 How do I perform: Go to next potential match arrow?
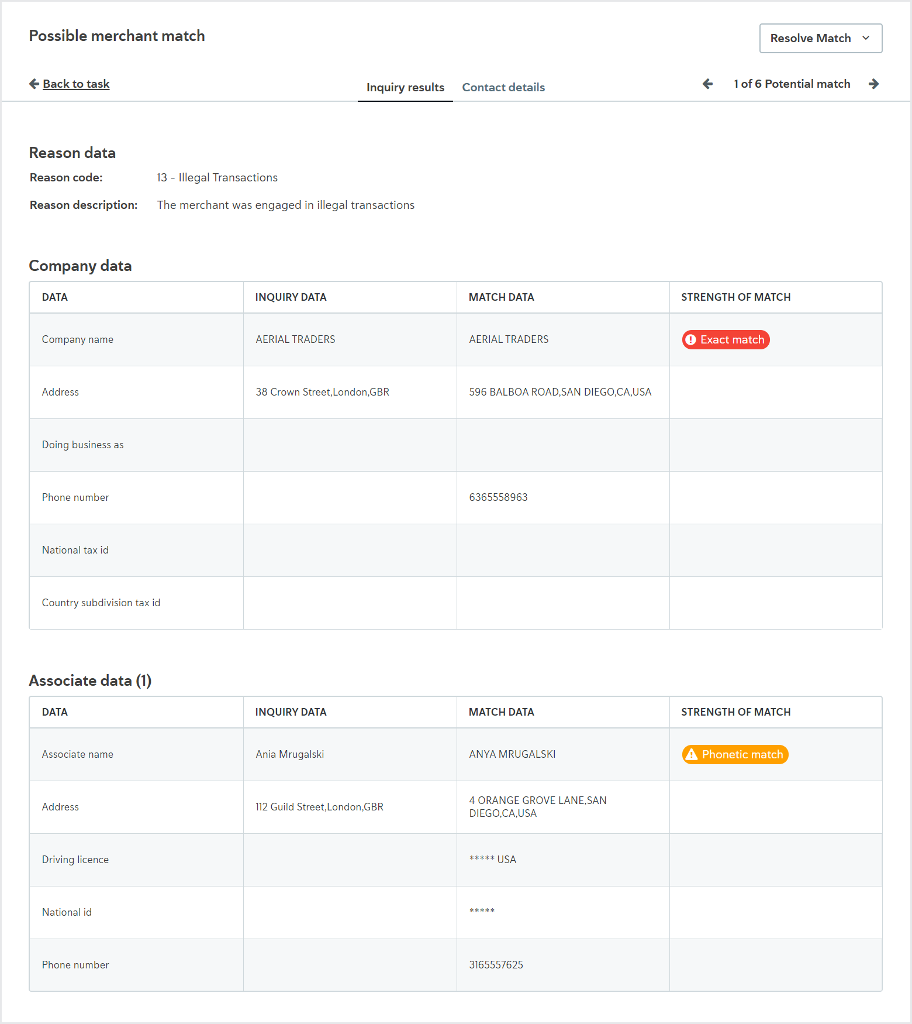[873, 84]
